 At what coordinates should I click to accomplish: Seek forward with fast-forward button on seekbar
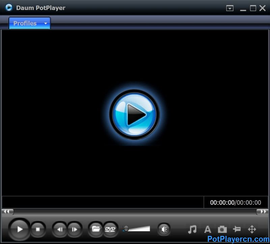(x=262, y=212)
